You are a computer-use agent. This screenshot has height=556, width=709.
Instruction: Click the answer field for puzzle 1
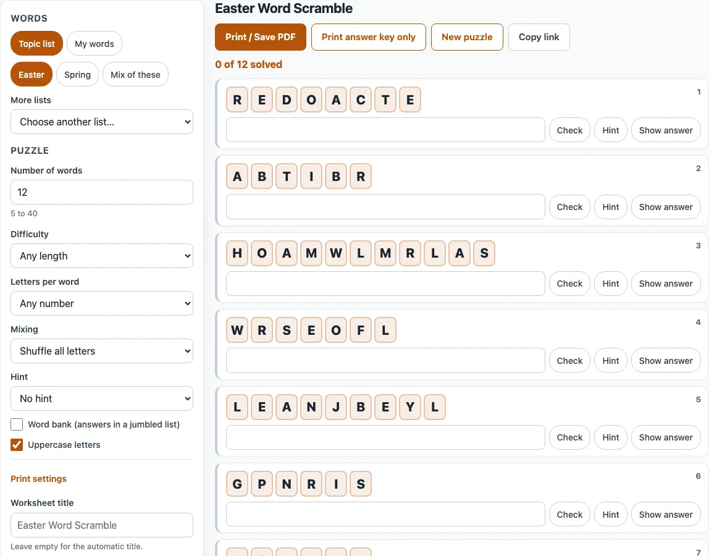pyautogui.click(x=385, y=130)
